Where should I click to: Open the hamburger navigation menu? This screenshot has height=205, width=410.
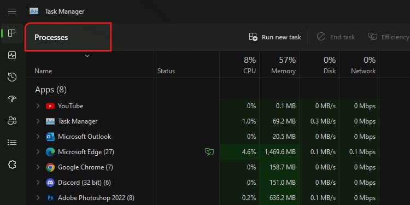point(12,11)
